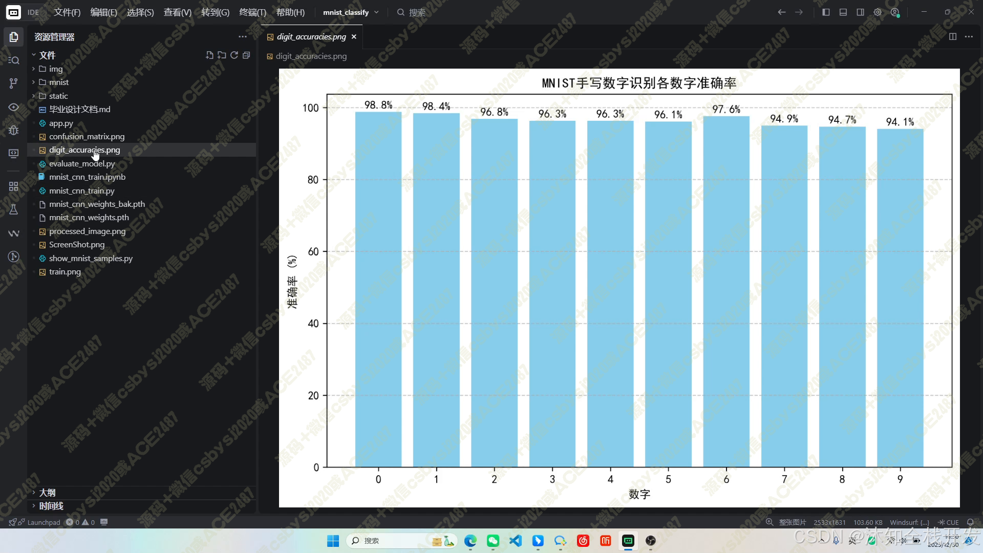This screenshot has width=983, height=553.
Task: Open the 查看(V) menu
Action: (177, 12)
